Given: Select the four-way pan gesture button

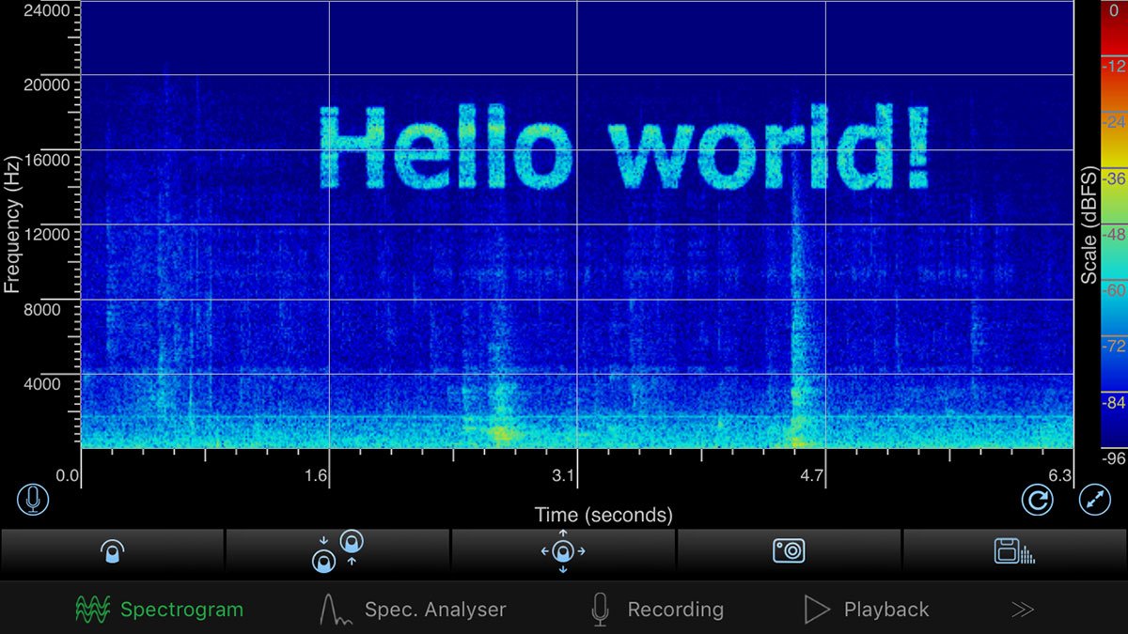Looking at the screenshot, I should click(563, 551).
